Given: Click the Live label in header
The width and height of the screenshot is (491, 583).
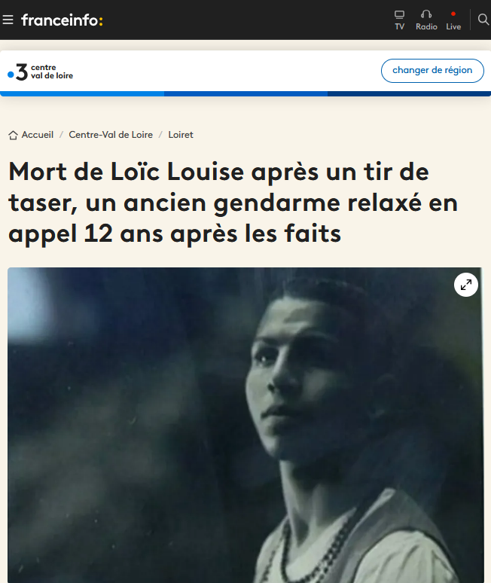Looking at the screenshot, I should tap(453, 27).
